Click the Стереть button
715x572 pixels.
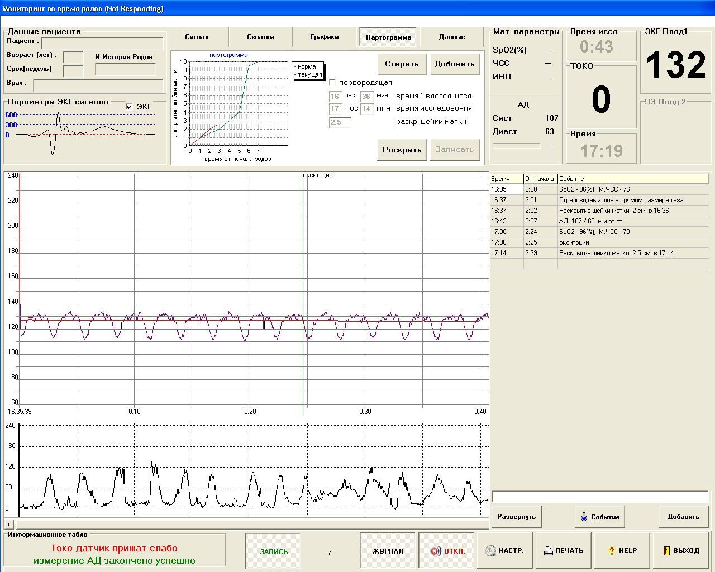pos(402,64)
